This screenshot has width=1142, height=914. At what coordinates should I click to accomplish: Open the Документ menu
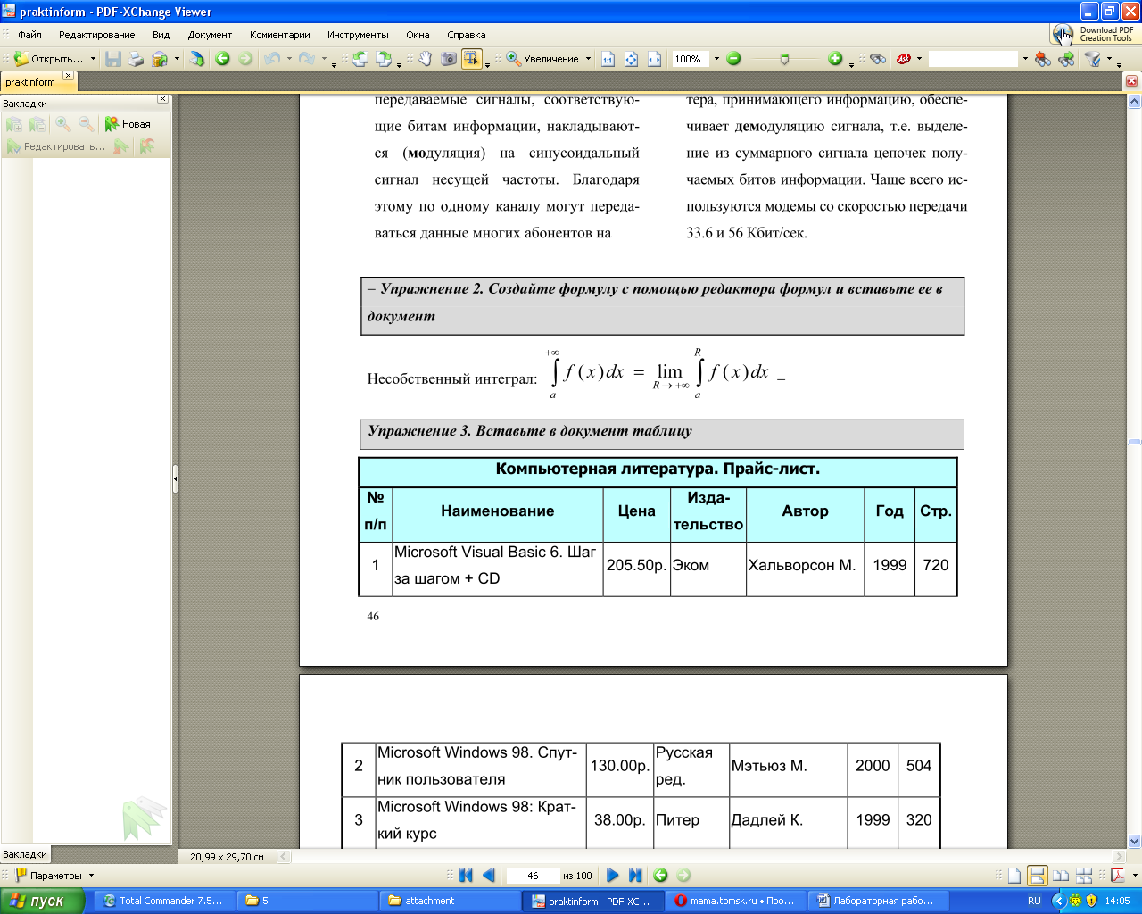(210, 35)
